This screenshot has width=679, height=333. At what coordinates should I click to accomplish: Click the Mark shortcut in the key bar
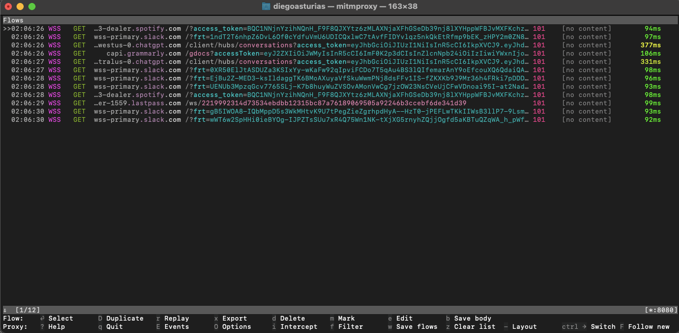point(347,318)
